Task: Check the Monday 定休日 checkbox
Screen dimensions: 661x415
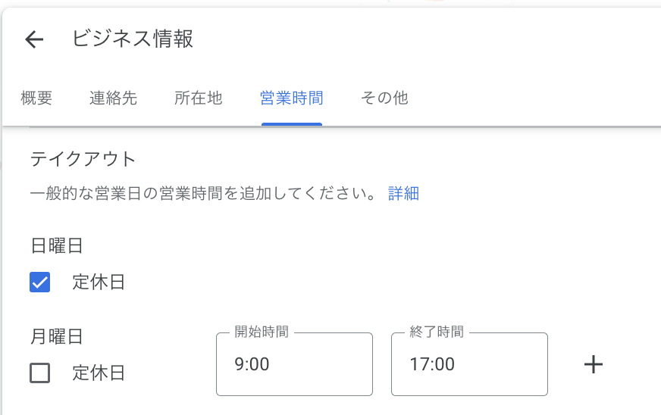Action: pyautogui.click(x=40, y=373)
